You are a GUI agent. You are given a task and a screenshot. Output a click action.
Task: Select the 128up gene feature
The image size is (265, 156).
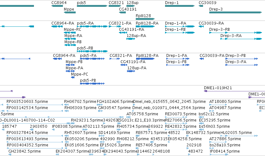click(131, 6)
